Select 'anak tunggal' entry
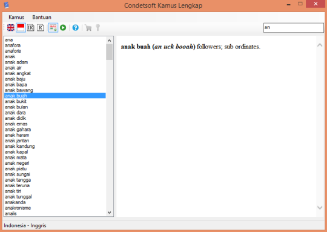The height and width of the screenshot is (232, 327). pyautogui.click(x=55, y=197)
